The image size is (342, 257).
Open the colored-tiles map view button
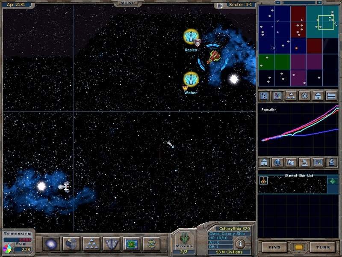click(277, 96)
